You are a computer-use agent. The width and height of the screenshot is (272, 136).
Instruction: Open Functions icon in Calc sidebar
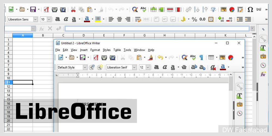263,74
